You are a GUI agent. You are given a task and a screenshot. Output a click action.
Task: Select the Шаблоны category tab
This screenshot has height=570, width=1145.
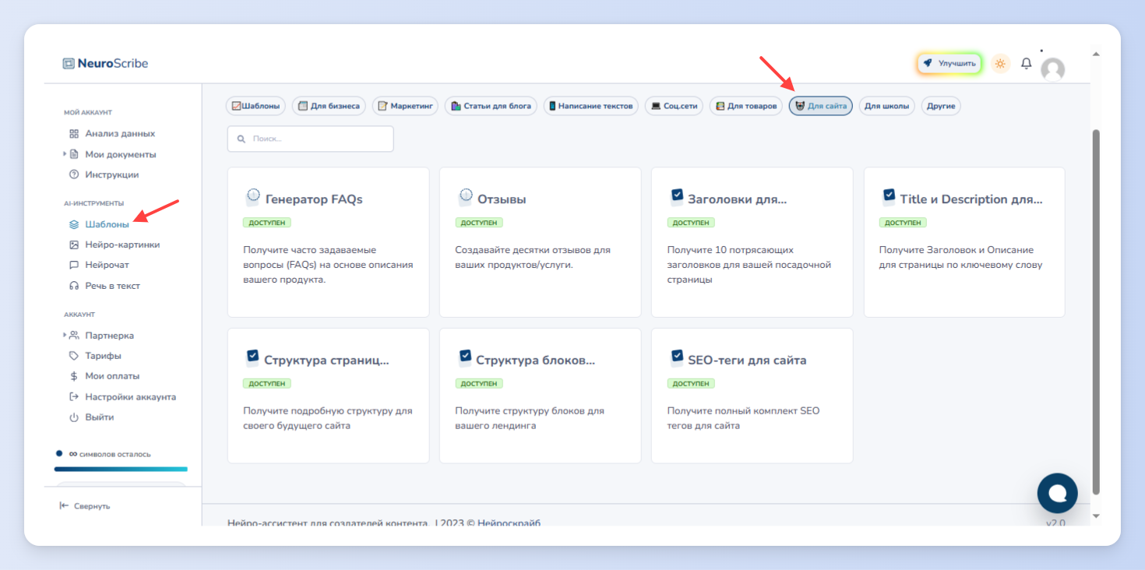(x=256, y=106)
